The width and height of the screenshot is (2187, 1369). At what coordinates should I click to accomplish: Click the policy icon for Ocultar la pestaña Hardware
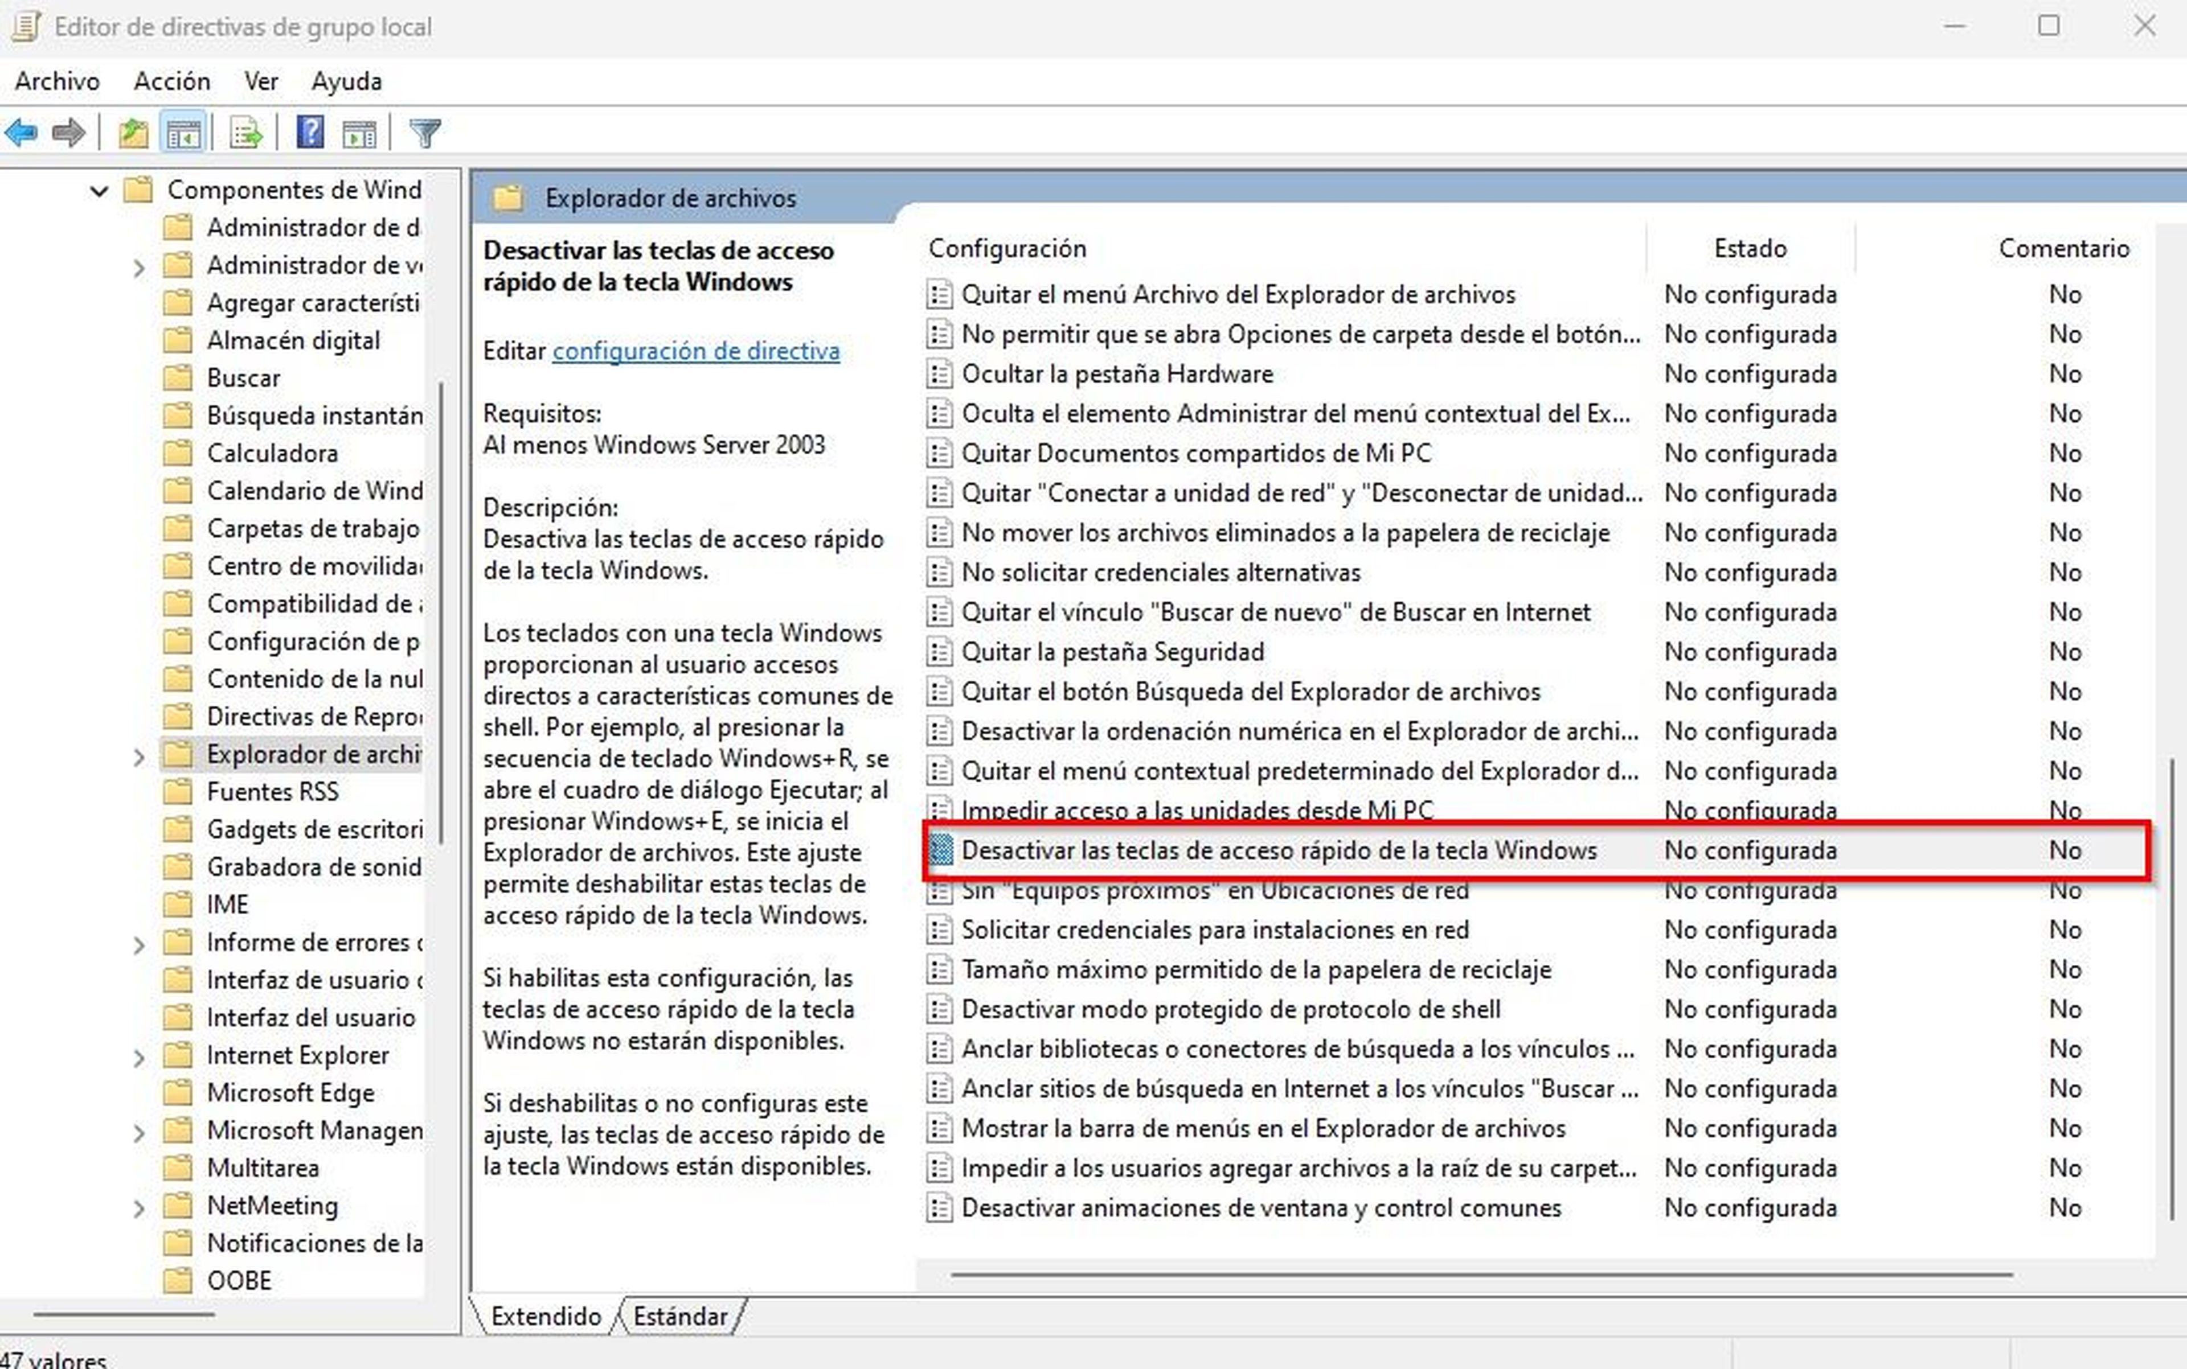click(940, 374)
